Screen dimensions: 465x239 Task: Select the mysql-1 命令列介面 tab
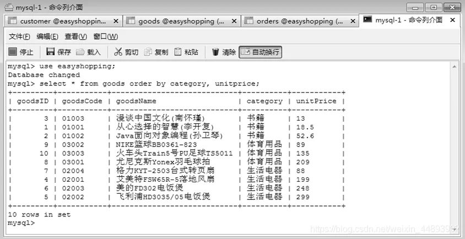click(409, 20)
